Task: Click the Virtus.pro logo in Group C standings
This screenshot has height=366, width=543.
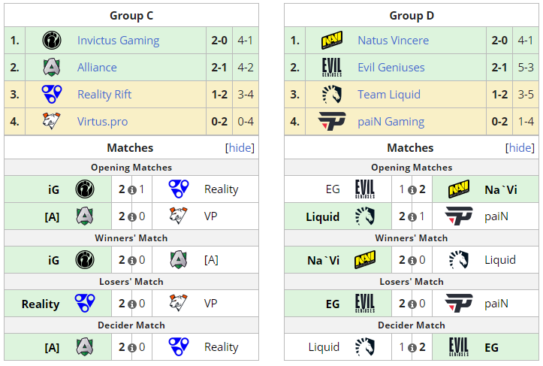Action: [x=53, y=122]
